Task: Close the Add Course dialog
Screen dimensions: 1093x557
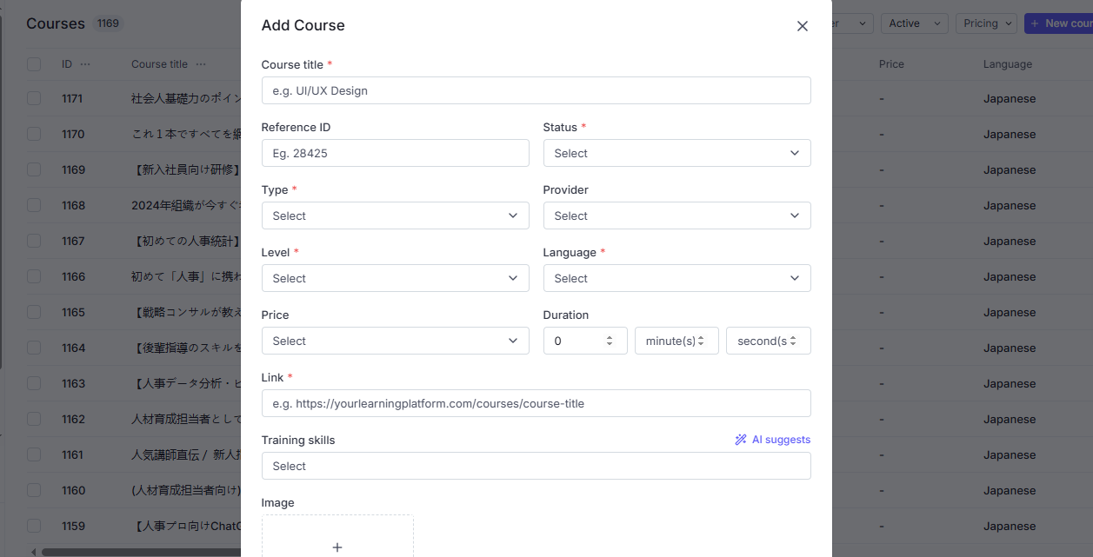Action: tap(802, 26)
